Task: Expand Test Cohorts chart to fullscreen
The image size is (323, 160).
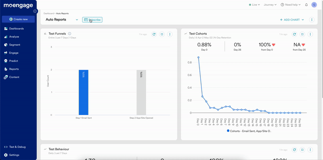Action: tap(302, 34)
